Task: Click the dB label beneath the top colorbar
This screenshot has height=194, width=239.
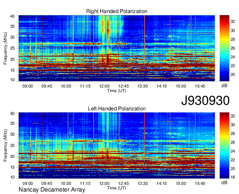Action: (224, 86)
